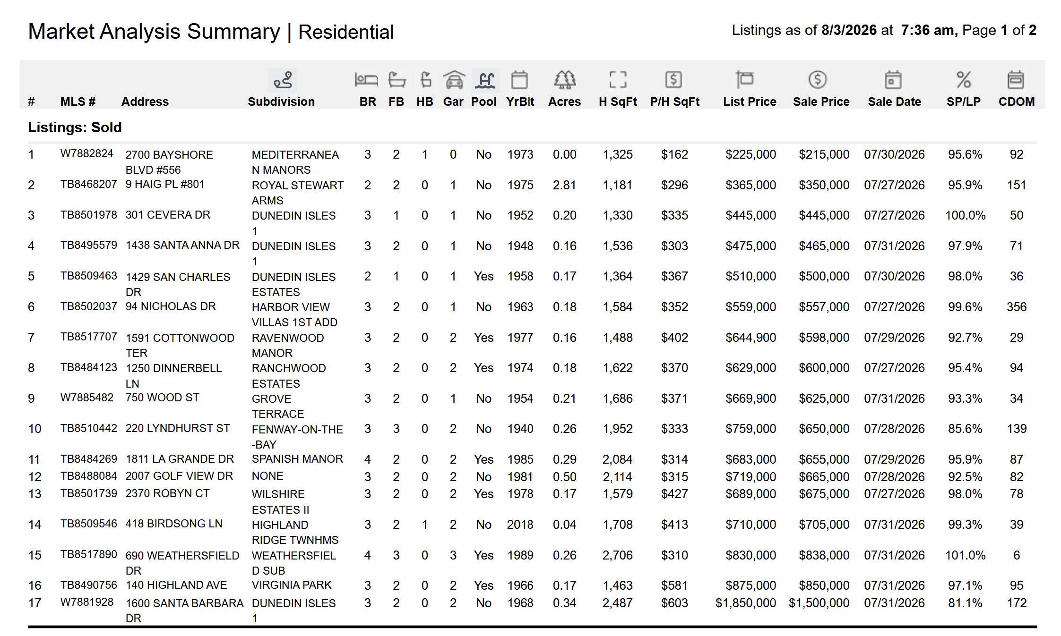Image resolution: width=1061 pixels, height=636 pixels.
Task: Click the half bath icon above HB
Action: coord(425,79)
